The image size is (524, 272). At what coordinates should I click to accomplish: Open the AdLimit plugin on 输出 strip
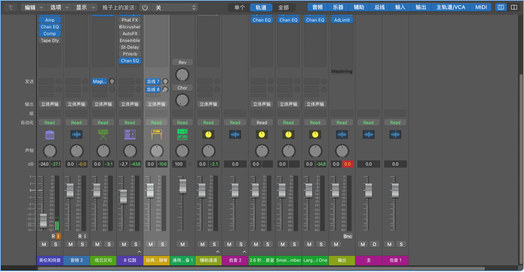pyautogui.click(x=342, y=20)
